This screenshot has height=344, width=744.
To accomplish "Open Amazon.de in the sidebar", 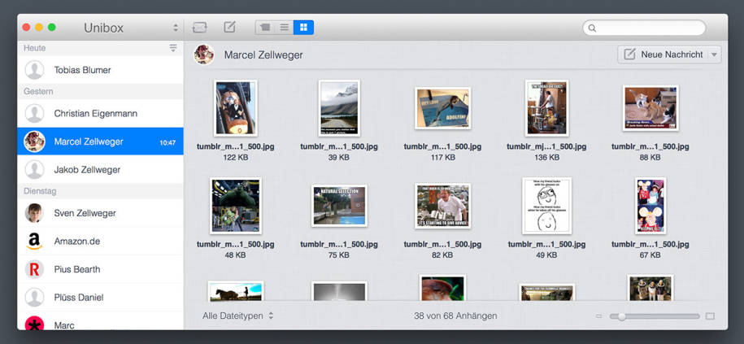I will point(100,241).
